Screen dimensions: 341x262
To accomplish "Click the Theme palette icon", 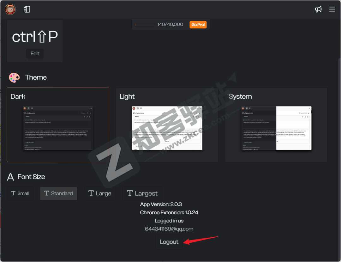I will coord(14,77).
